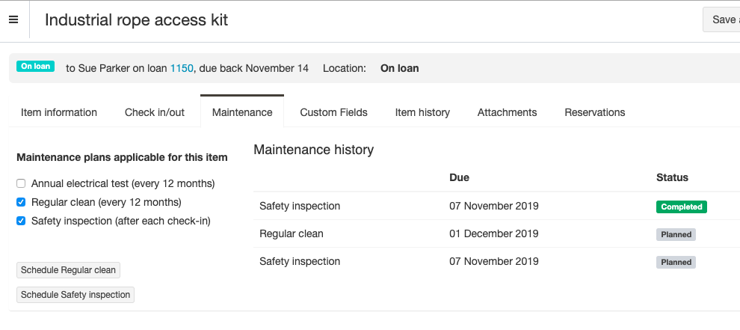Open the Check in/out tab
Image resolution: width=740 pixels, height=330 pixels.
pyautogui.click(x=155, y=112)
